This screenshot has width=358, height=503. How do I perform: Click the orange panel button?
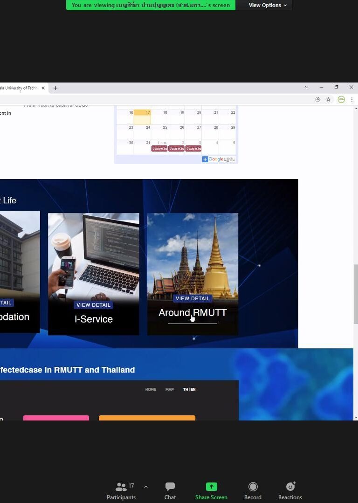tap(147, 418)
